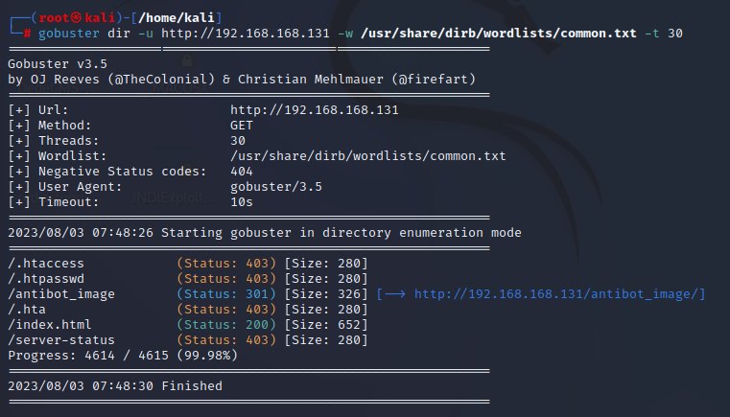Click Status: 403 on the server-status row

(226, 340)
